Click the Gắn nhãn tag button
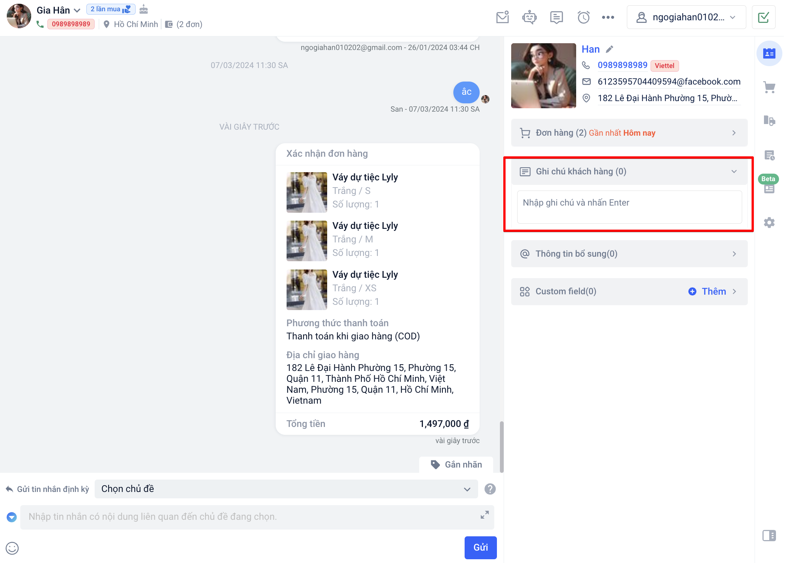Screen dimensions: 785x563 [x=456, y=465]
